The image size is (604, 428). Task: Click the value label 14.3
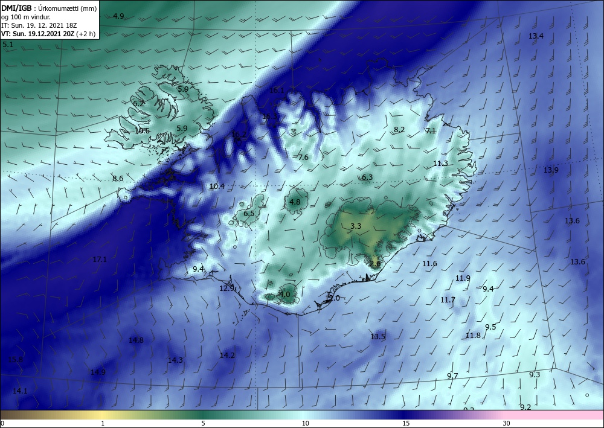(175, 360)
